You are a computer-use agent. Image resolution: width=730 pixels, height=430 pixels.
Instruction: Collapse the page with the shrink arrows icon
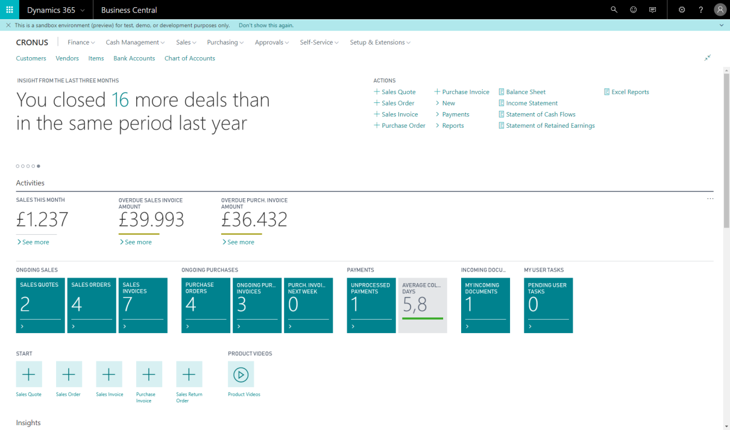[708, 58]
